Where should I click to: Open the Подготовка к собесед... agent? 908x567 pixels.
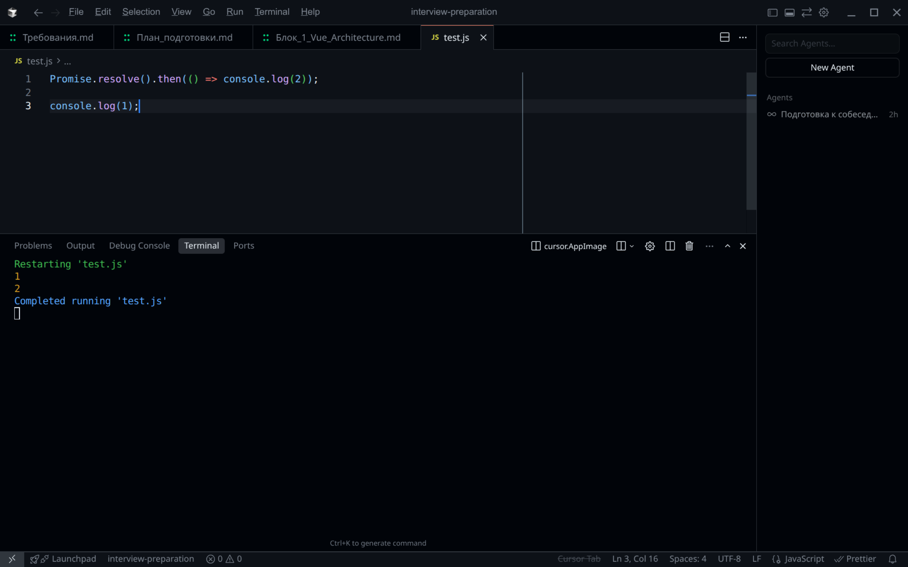click(829, 114)
